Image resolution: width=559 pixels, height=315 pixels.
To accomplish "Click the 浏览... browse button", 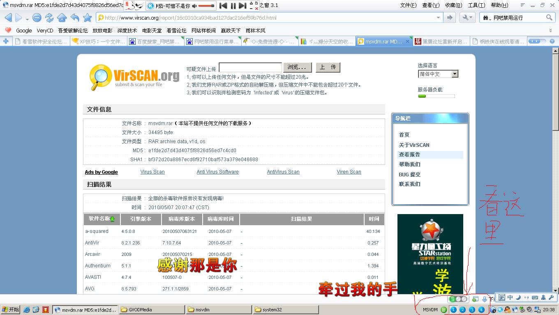I will click(297, 67).
